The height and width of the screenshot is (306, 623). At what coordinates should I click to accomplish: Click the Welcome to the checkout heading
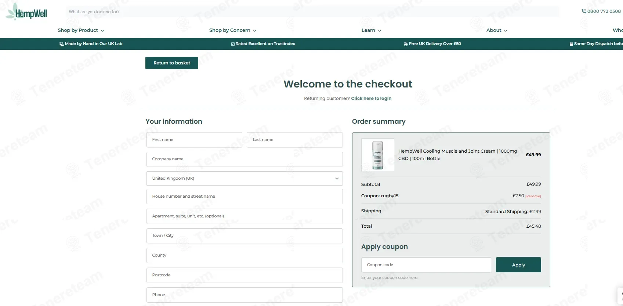348,84
